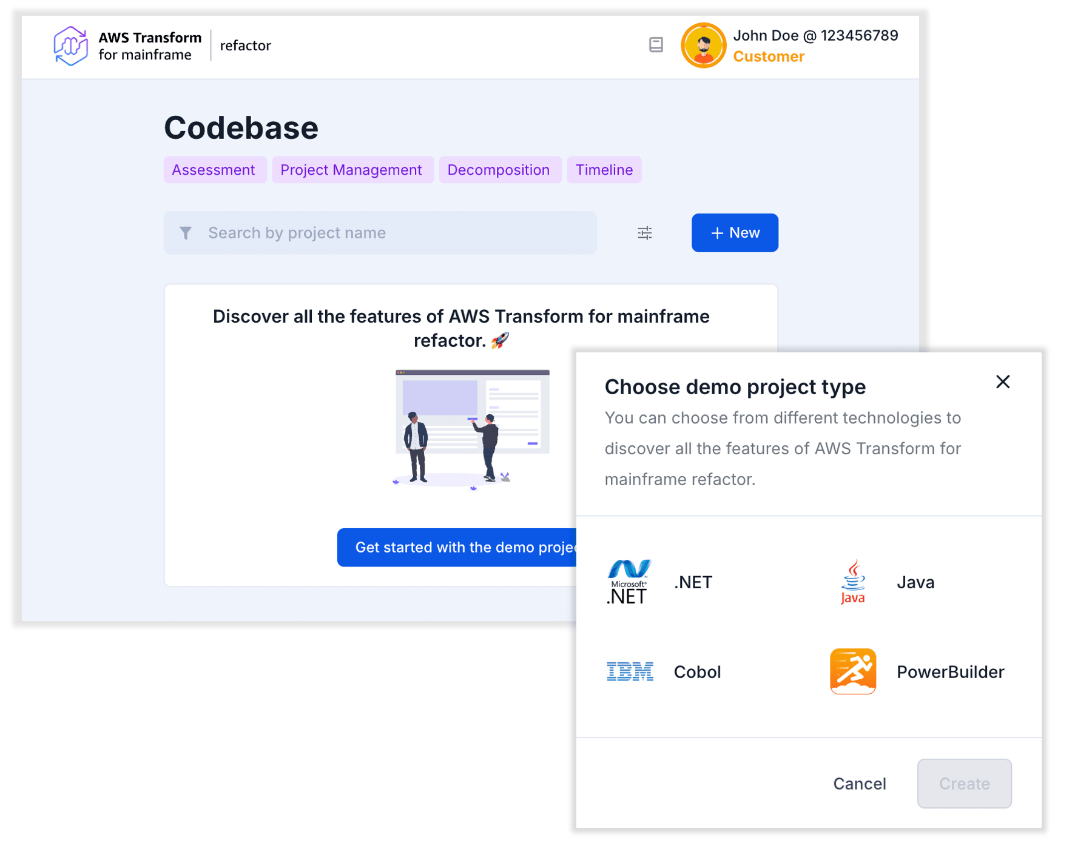Click the funnel filter icon in search

pyautogui.click(x=186, y=233)
